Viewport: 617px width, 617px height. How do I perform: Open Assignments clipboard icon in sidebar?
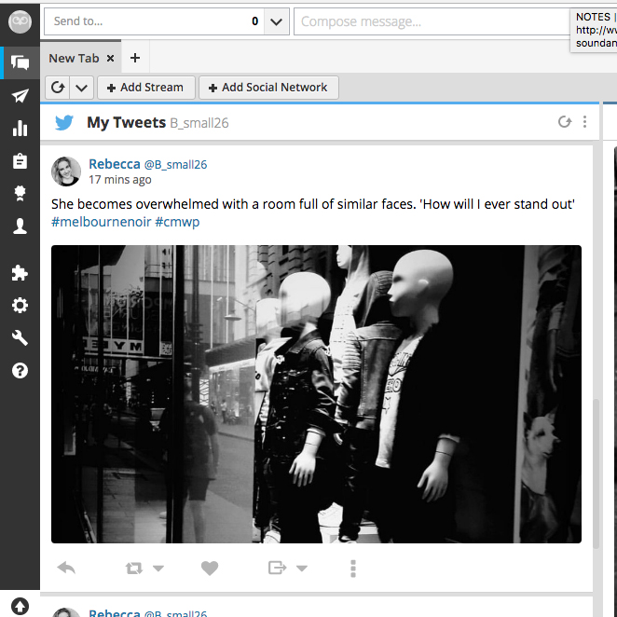[20, 161]
